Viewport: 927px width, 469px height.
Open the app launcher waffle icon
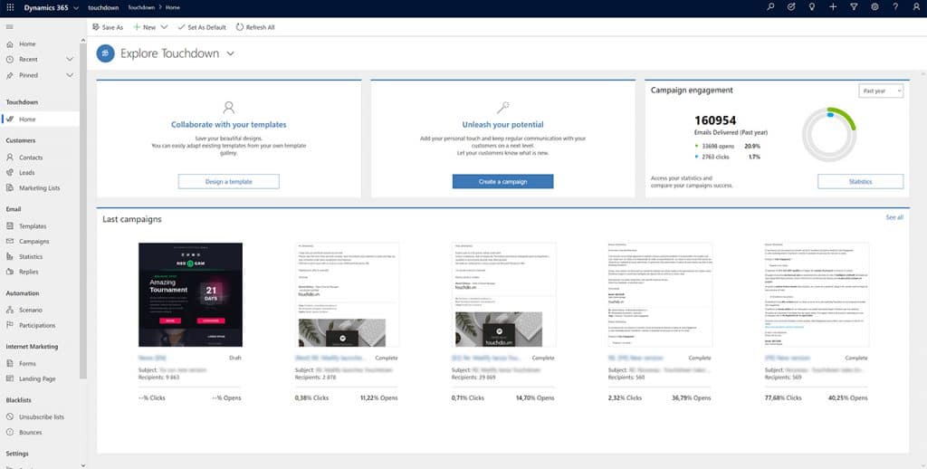(x=10, y=7)
